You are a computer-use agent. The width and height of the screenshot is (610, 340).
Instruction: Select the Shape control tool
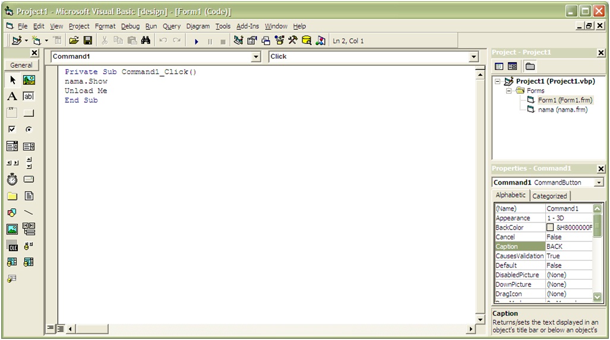12,212
